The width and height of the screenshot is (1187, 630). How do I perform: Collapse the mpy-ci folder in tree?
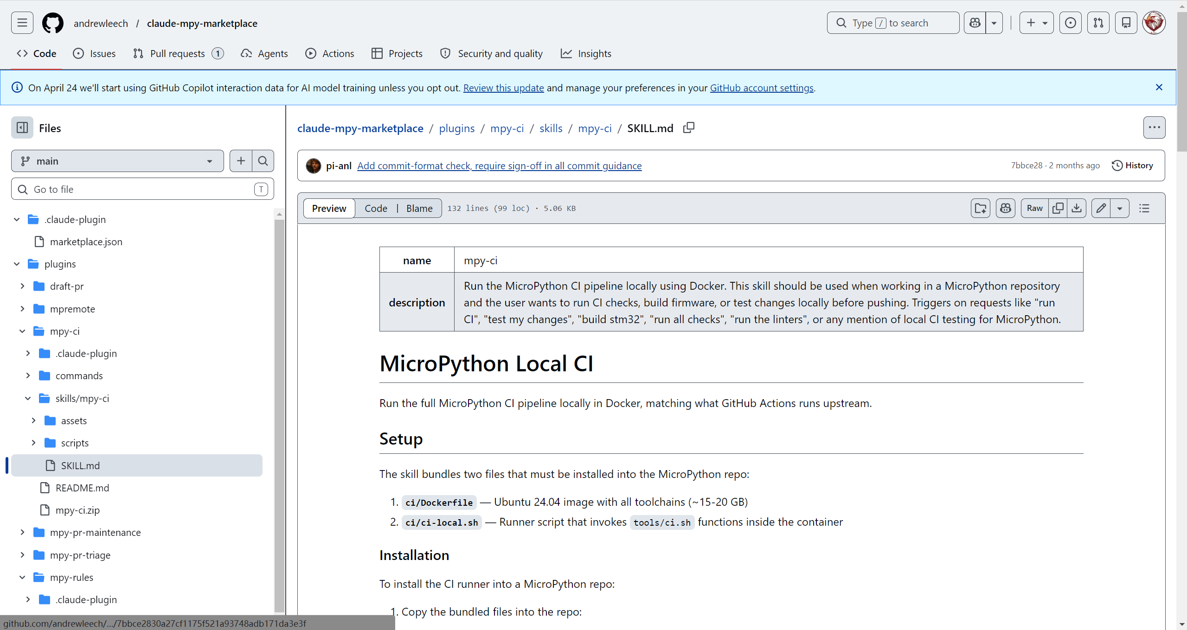tap(22, 331)
